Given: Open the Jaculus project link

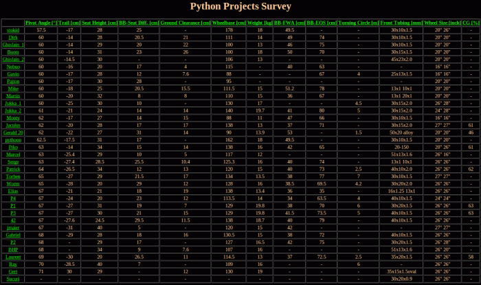Looking at the screenshot, I should (x=13, y=126).
